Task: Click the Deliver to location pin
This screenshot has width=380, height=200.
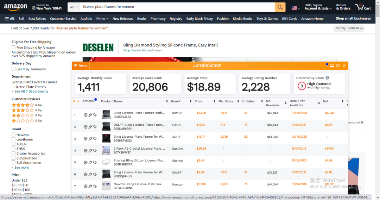Action: point(34,8)
